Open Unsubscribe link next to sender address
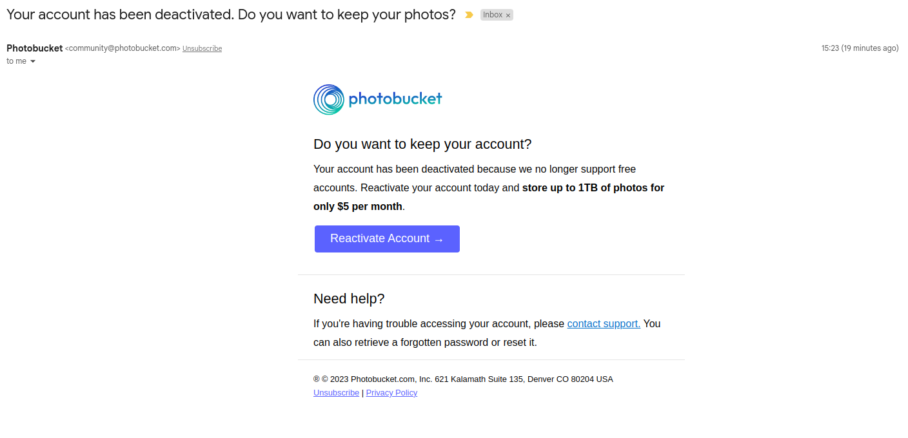Image resolution: width=908 pixels, height=438 pixels. pos(202,48)
